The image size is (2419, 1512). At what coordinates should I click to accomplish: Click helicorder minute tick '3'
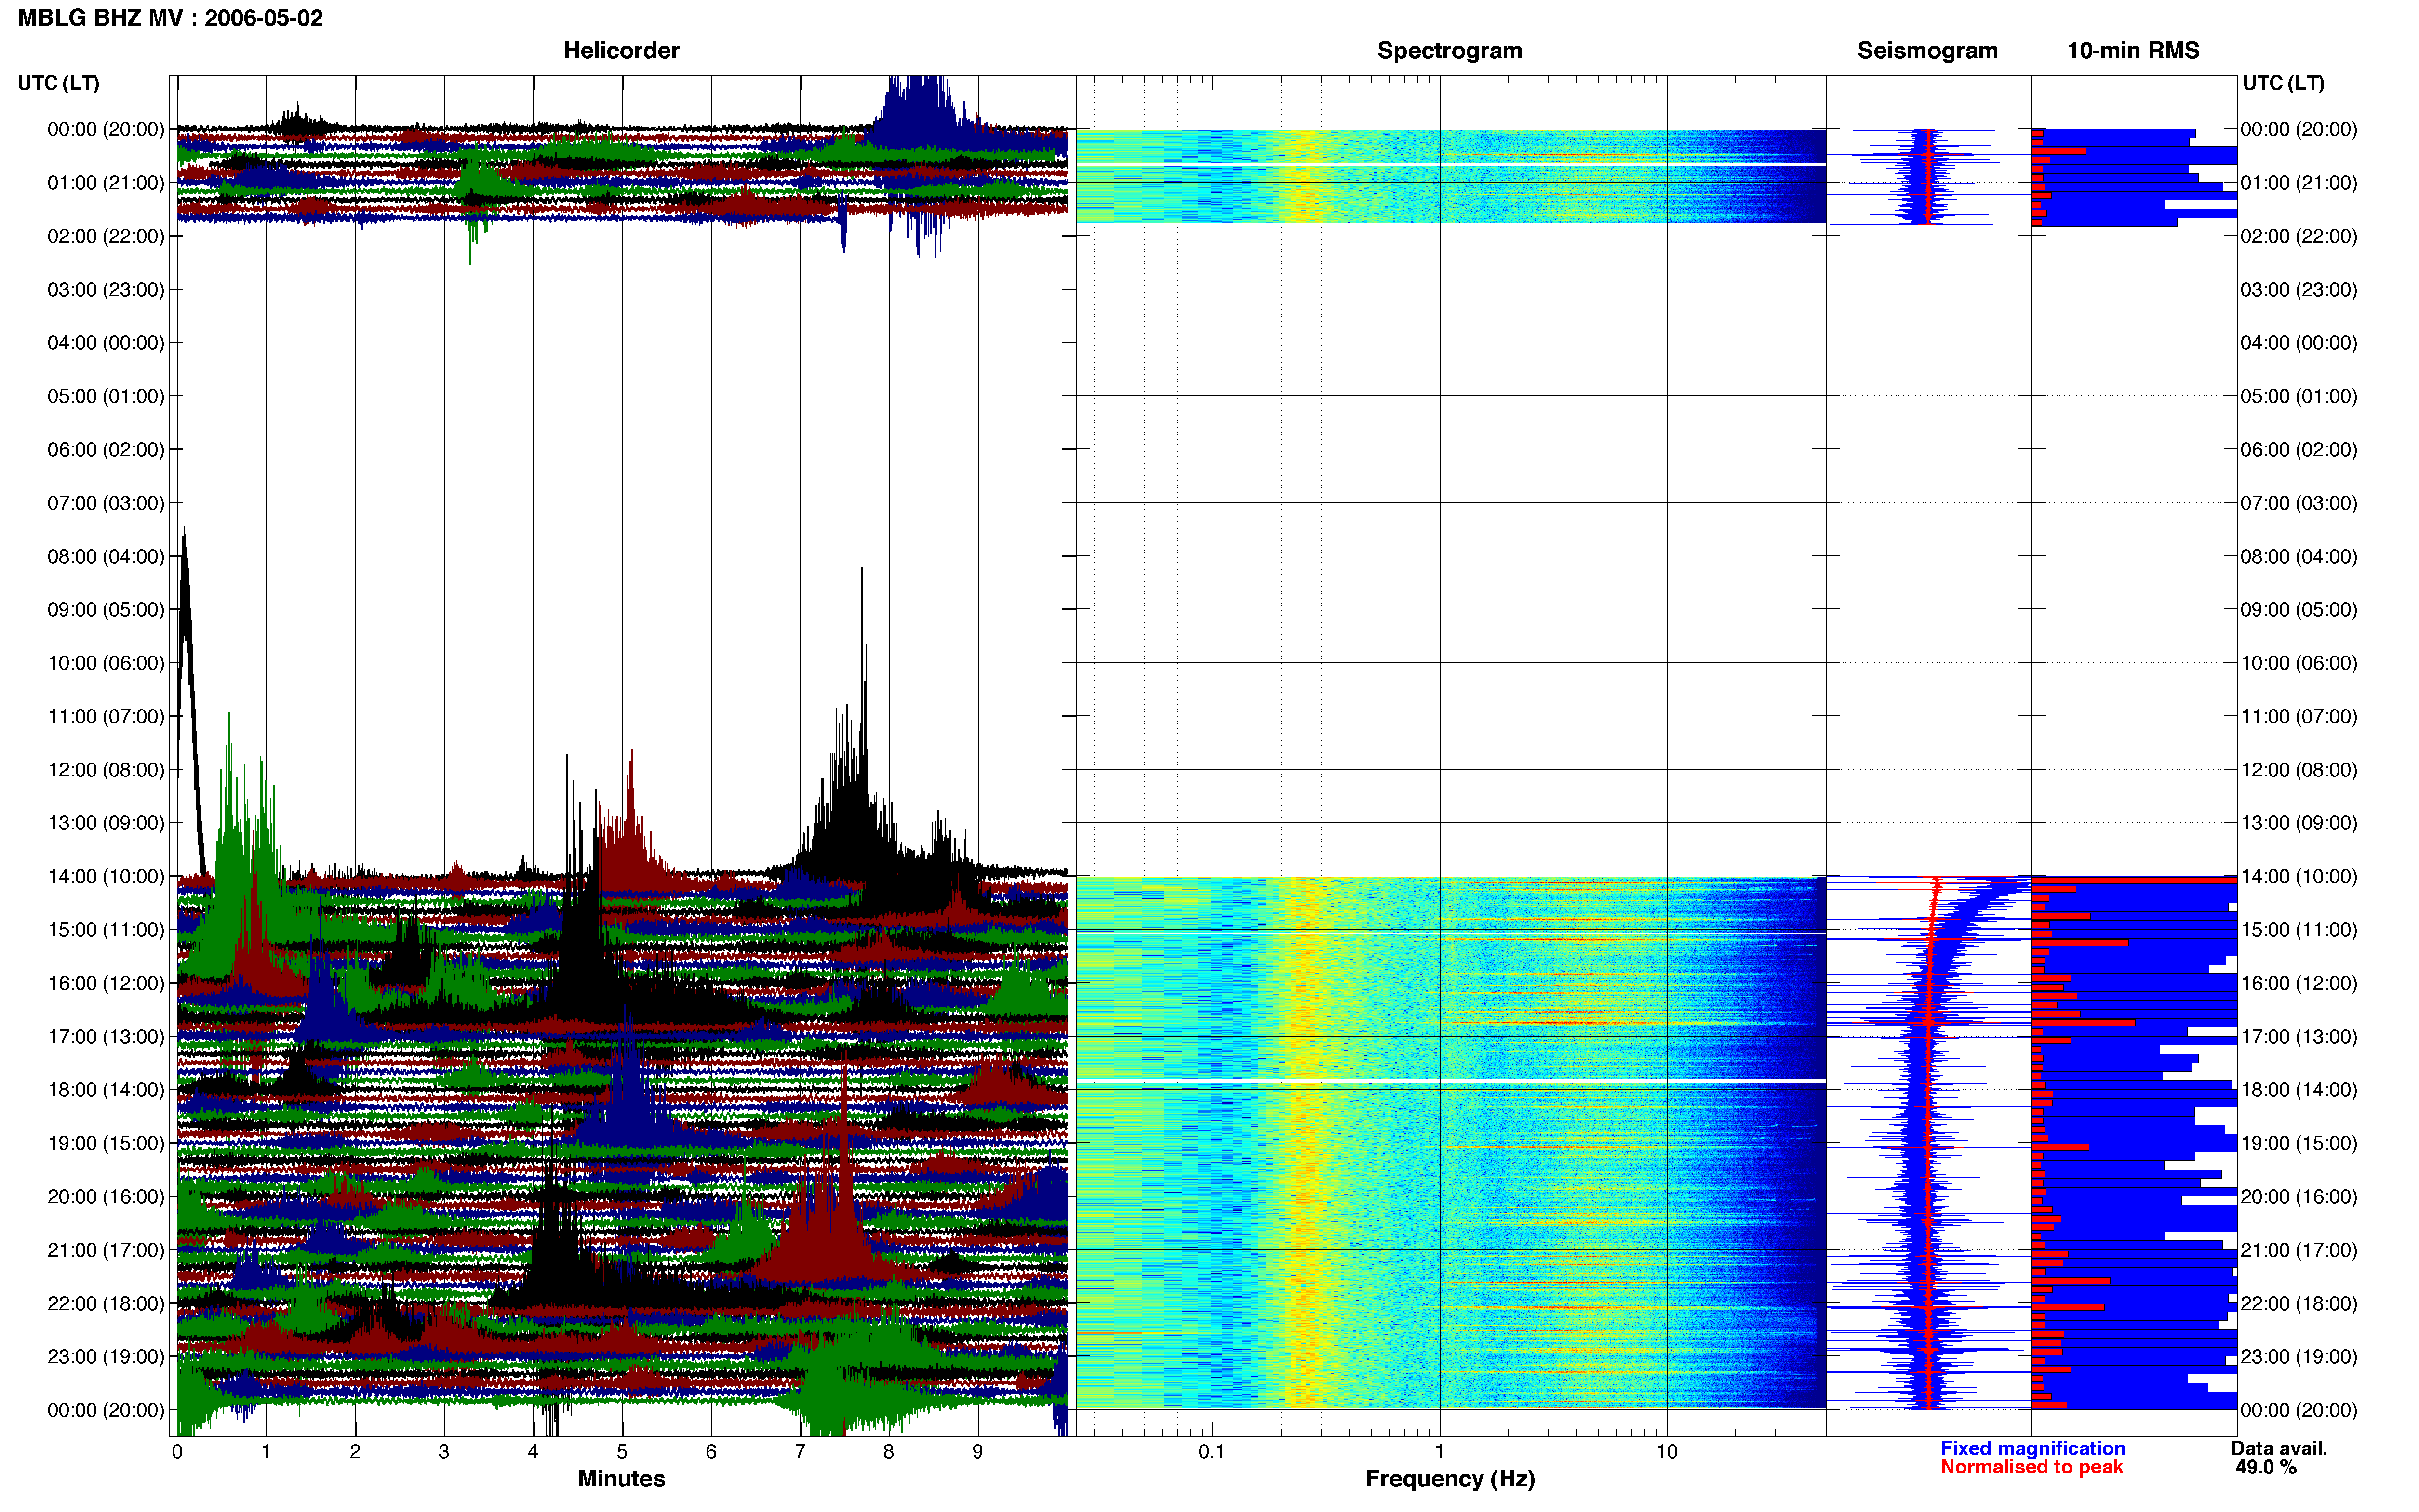pyautogui.click(x=444, y=1452)
